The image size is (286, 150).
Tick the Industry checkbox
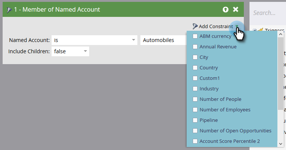click(x=195, y=89)
